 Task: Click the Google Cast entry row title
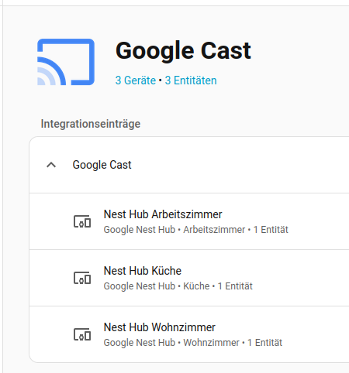[102, 165]
